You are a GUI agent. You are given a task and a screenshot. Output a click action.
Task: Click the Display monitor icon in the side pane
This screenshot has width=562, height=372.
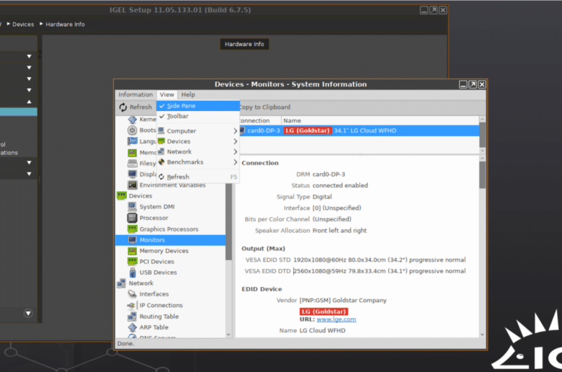133,174
